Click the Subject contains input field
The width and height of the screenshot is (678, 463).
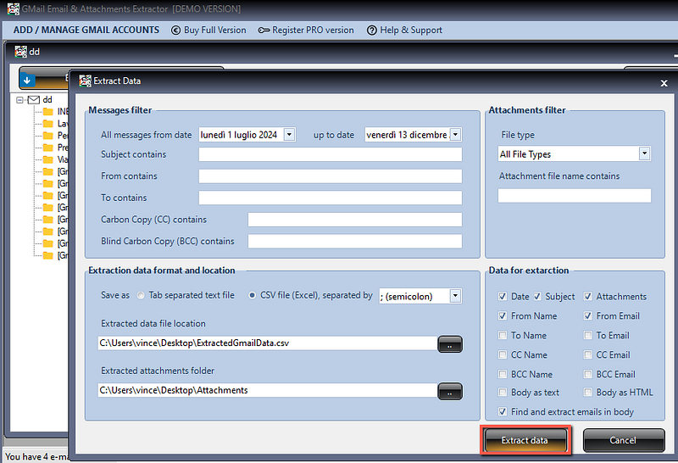[331, 154]
